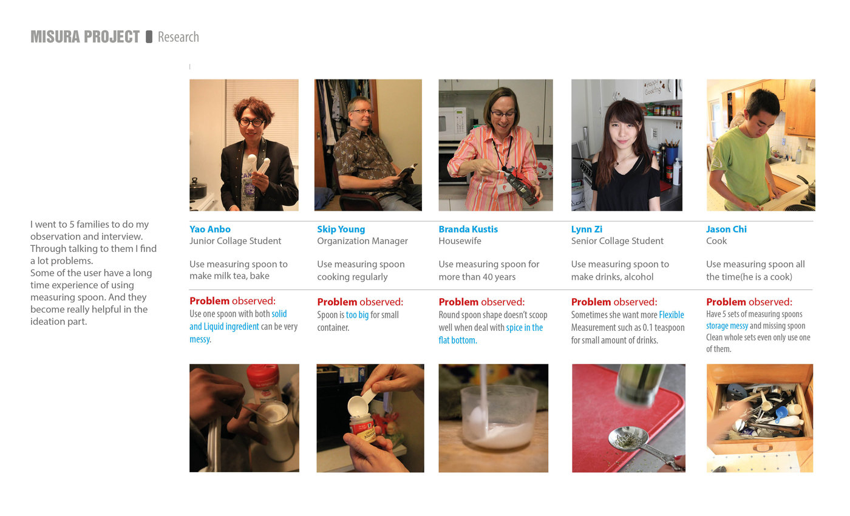Click the Branda Kustis name link
The image size is (850, 516).
pos(468,229)
